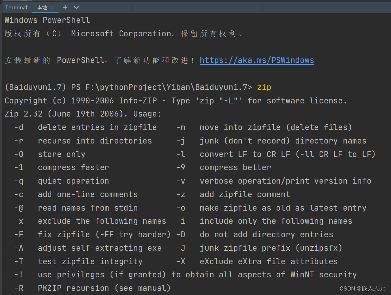
Task: Open the terminal options dropdown chevron
Action: 76,8
